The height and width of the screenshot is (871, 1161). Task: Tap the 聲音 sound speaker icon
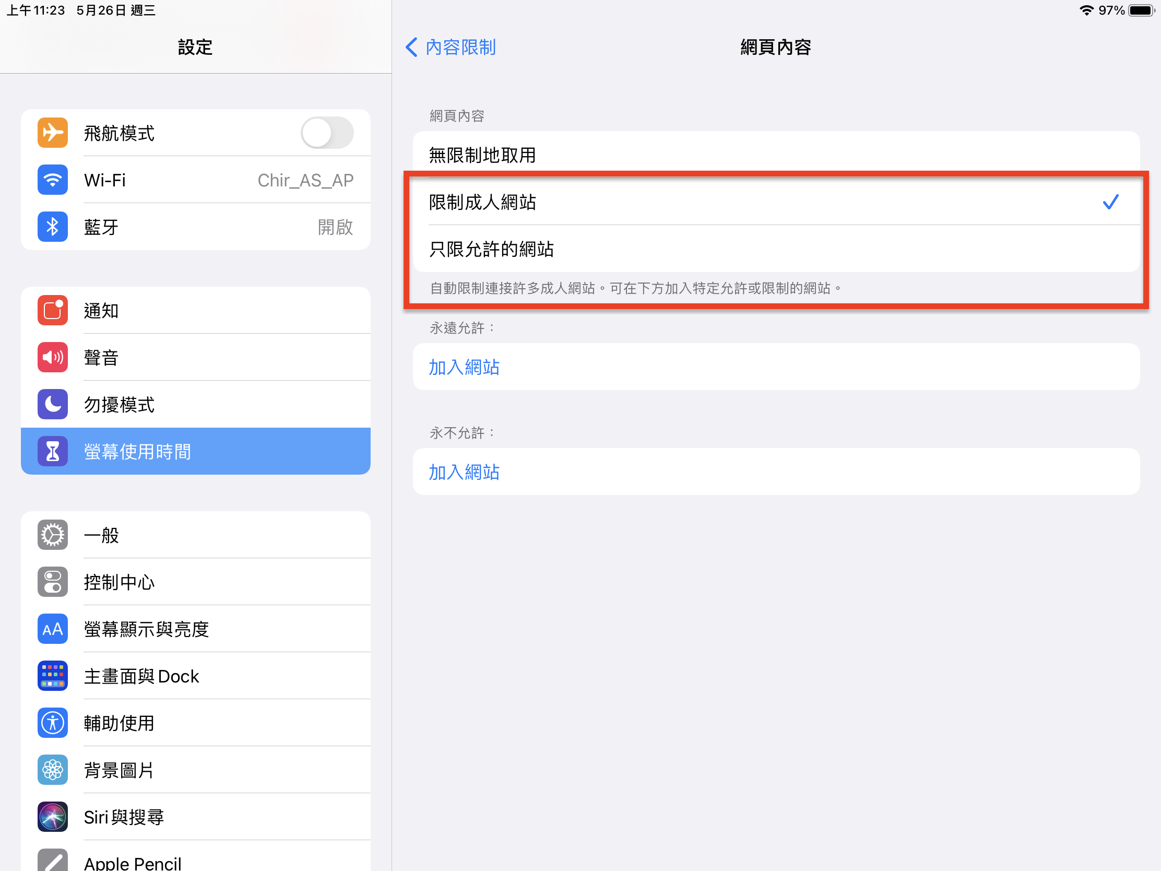pyautogui.click(x=53, y=358)
